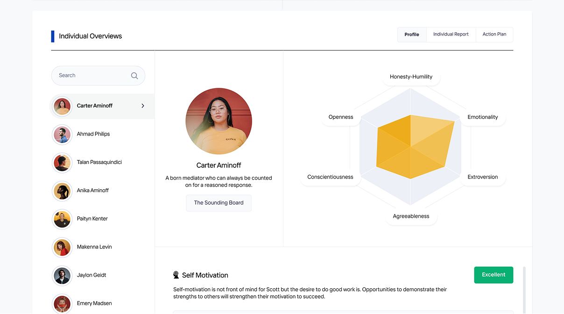Image resolution: width=564 pixels, height=314 pixels.
Task: Select Emery Madsen from the list
Action: pyautogui.click(x=94, y=303)
